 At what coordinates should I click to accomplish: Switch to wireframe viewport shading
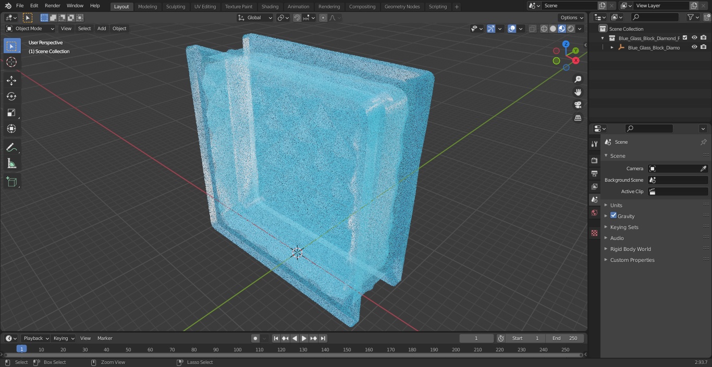[x=544, y=29]
